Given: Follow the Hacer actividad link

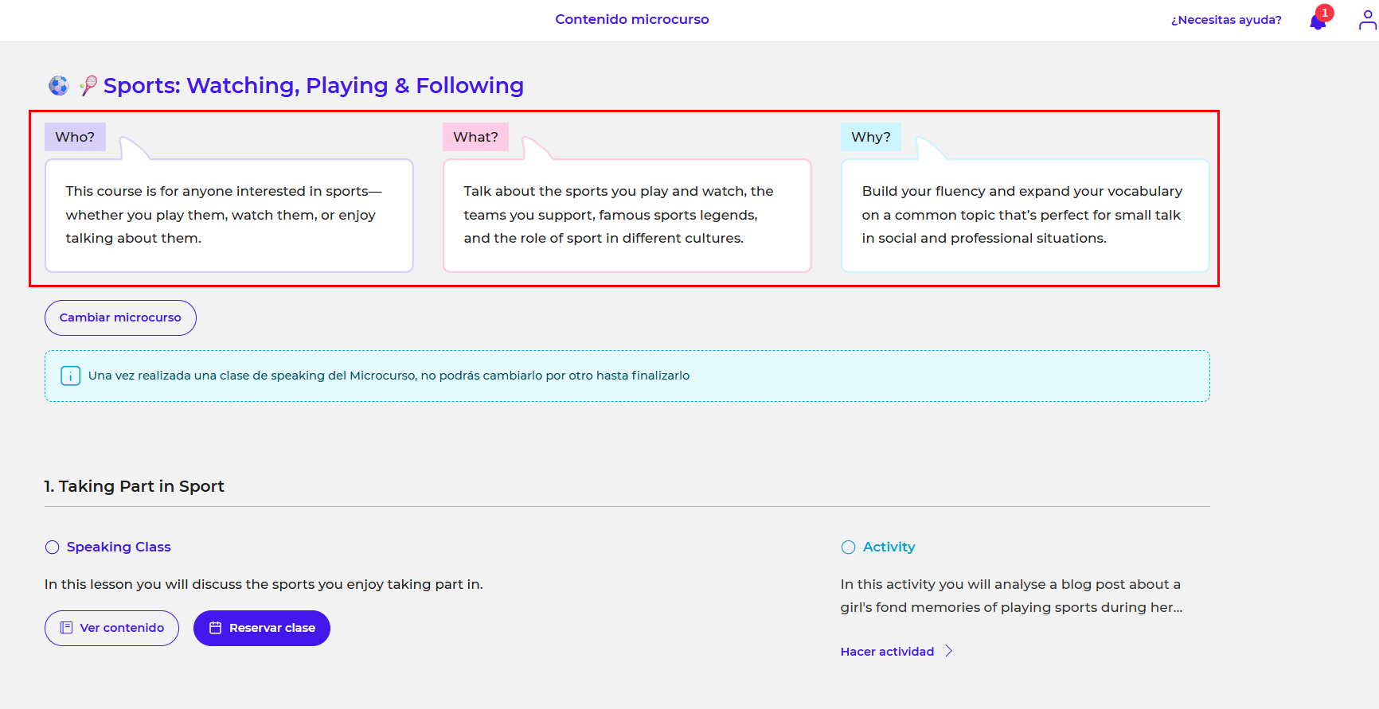Looking at the screenshot, I should tap(887, 651).
